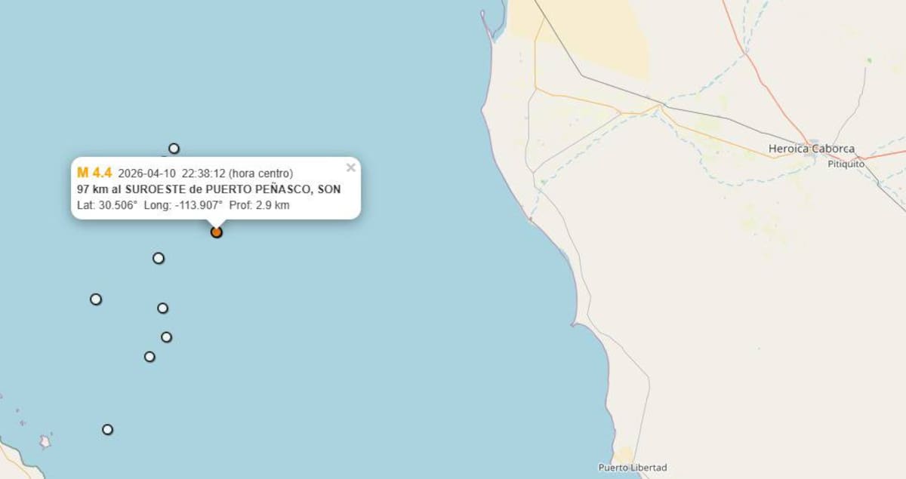
Task: Click the small island near the southwest coast
Action: click(x=45, y=441)
